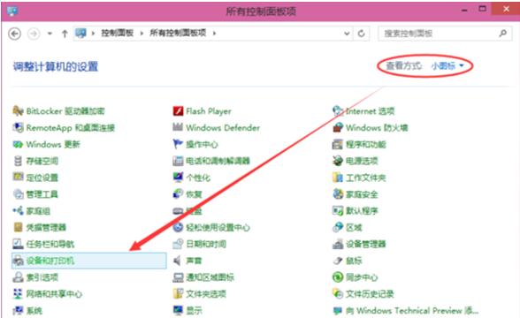Viewport: 520px width, 318px height.
Task: Open the Internet 选项 globe icon
Action: coord(338,110)
